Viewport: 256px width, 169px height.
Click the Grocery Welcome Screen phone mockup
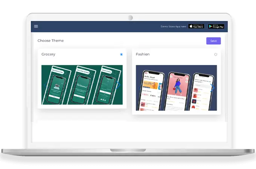[82, 87]
